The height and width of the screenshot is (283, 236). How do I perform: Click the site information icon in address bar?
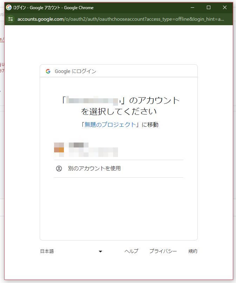pyautogui.click(x=11, y=19)
